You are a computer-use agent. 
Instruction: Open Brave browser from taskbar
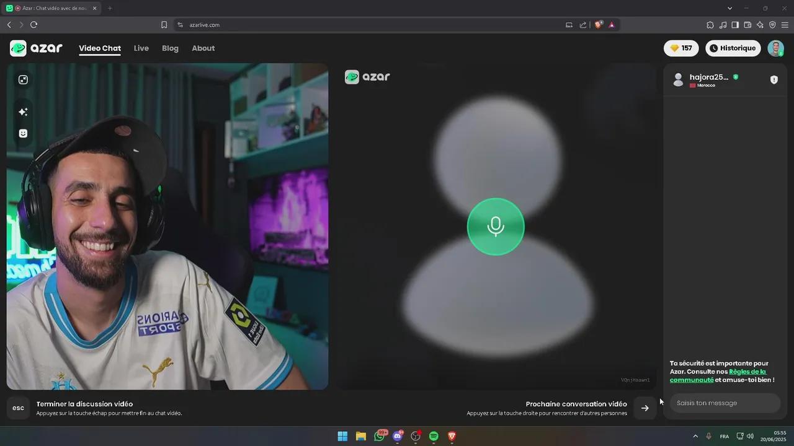point(452,436)
